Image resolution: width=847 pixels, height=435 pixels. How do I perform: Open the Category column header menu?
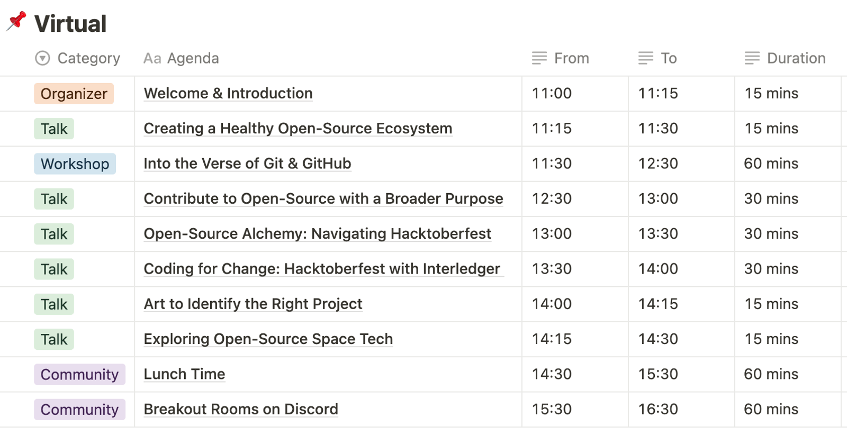(x=78, y=58)
